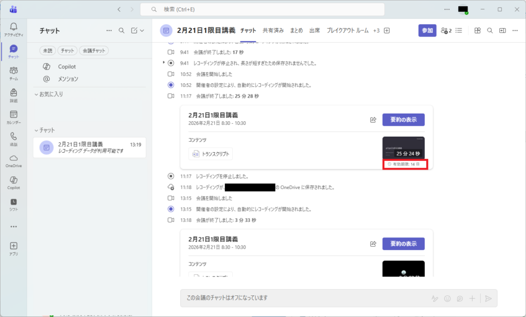Click the share icon on first recording card
Image resolution: width=526 pixels, height=317 pixels.
tap(373, 120)
